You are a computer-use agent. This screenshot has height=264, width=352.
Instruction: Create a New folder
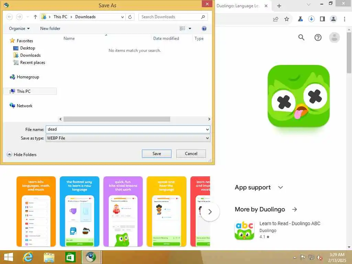[x=50, y=29]
